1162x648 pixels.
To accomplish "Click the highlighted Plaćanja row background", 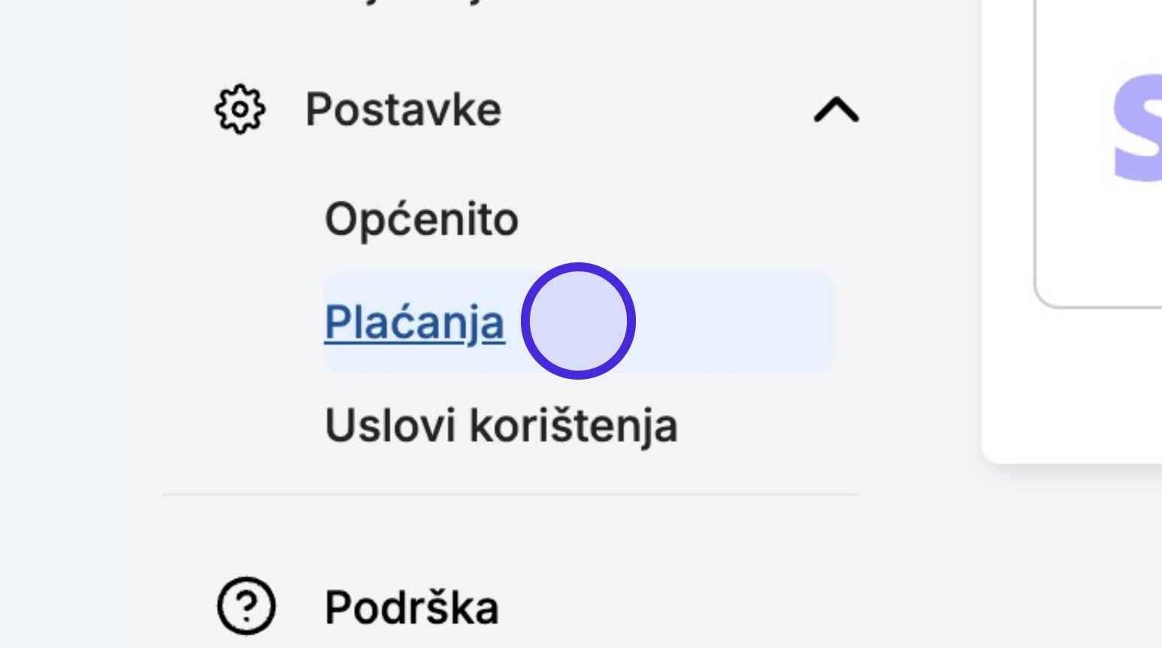I will tap(578, 322).
